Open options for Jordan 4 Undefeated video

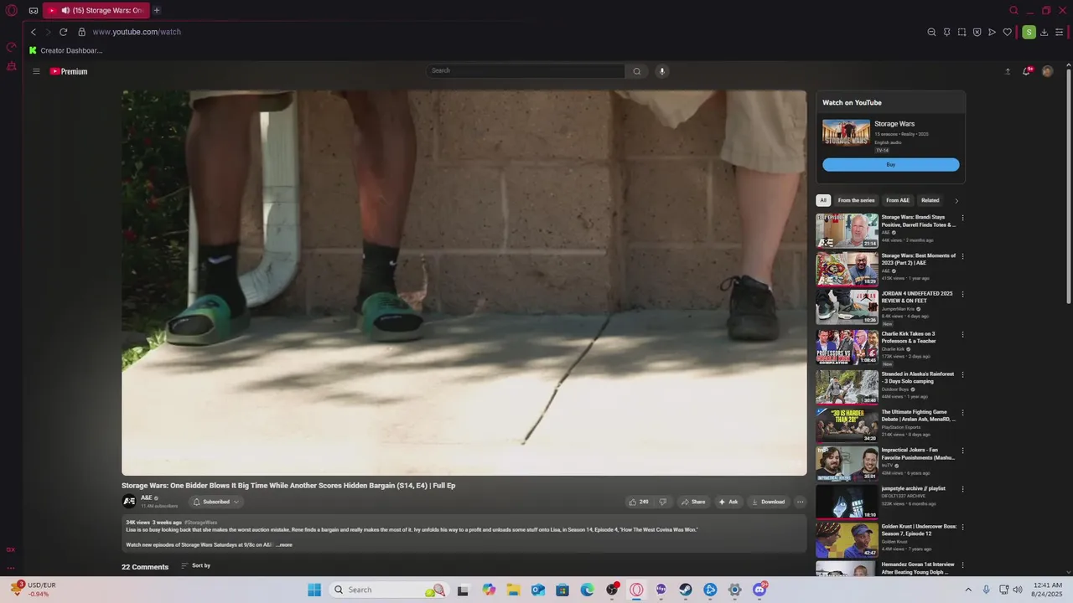click(962, 294)
